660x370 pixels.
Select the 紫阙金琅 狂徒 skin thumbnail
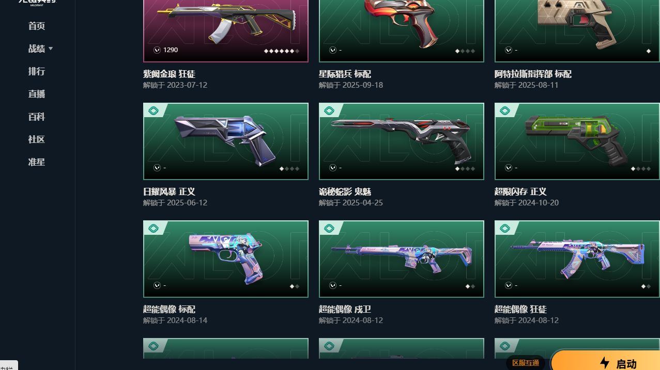(x=226, y=31)
